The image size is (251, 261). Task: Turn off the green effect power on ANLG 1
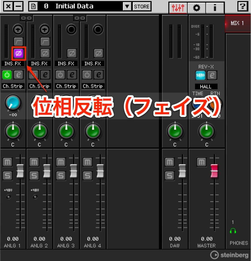[x=7, y=75]
